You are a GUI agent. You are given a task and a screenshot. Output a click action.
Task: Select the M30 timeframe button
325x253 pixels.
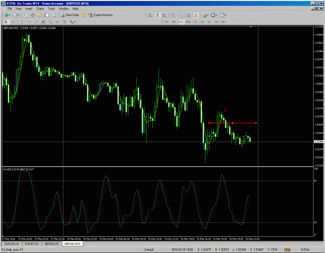pyautogui.click(x=188, y=22)
